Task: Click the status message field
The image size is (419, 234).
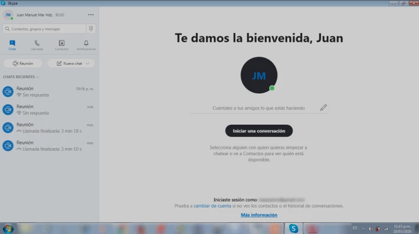Action: 258,108
